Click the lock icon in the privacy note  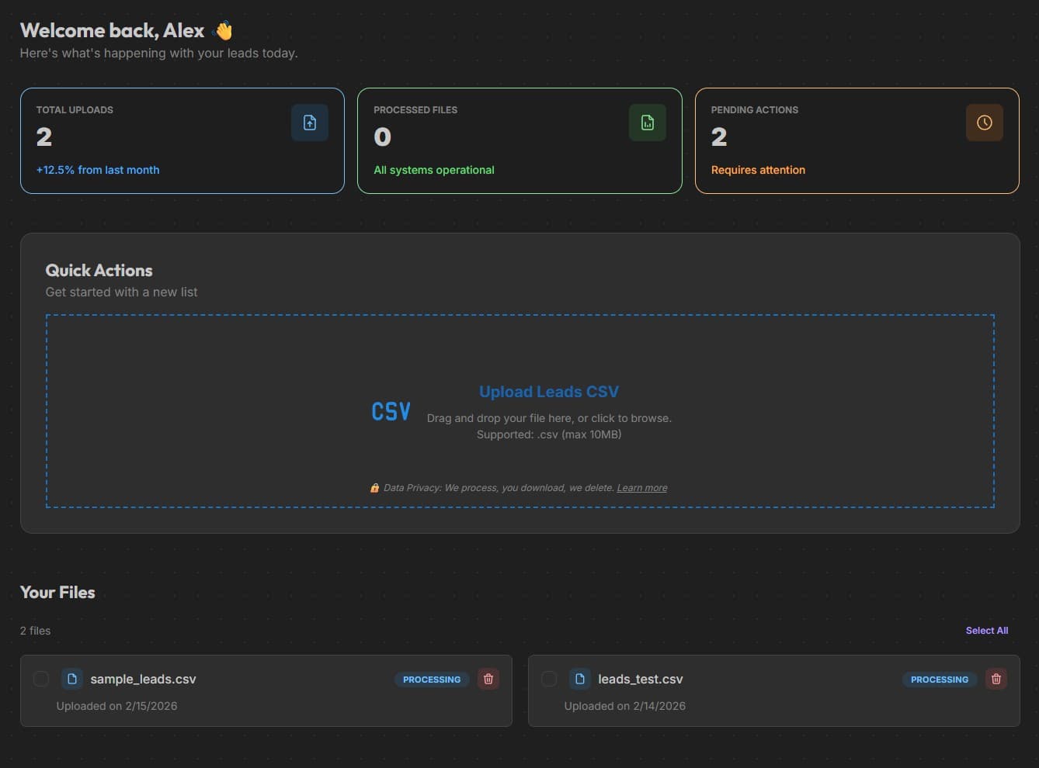click(x=374, y=487)
